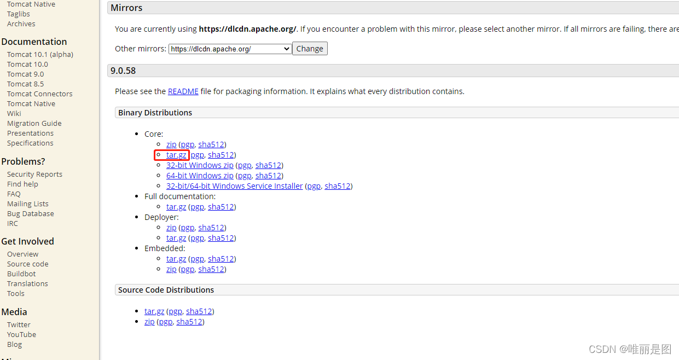Open the README link
This screenshot has height=360, width=679.
coord(183,91)
